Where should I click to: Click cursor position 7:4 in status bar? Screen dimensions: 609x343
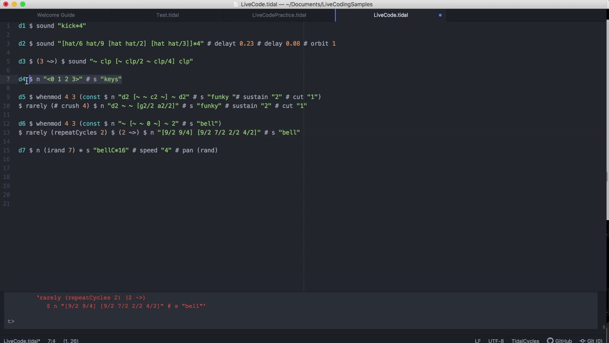pos(51,341)
